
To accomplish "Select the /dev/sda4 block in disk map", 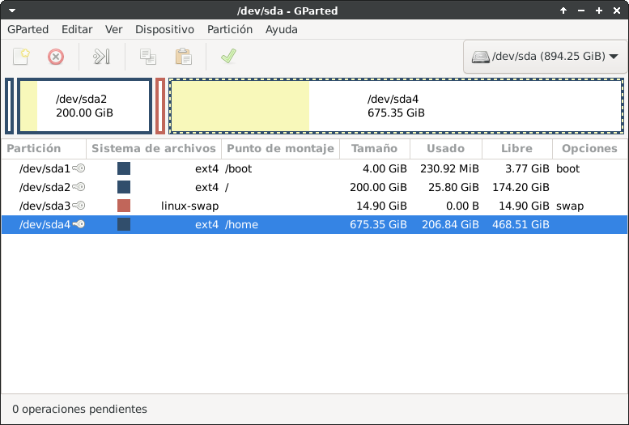I will (396, 106).
